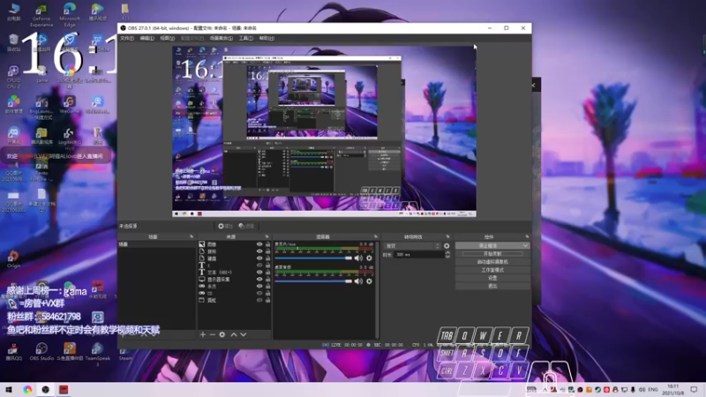Select the cs source row
This screenshot has height=397, width=706.
(x=234, y=293)
